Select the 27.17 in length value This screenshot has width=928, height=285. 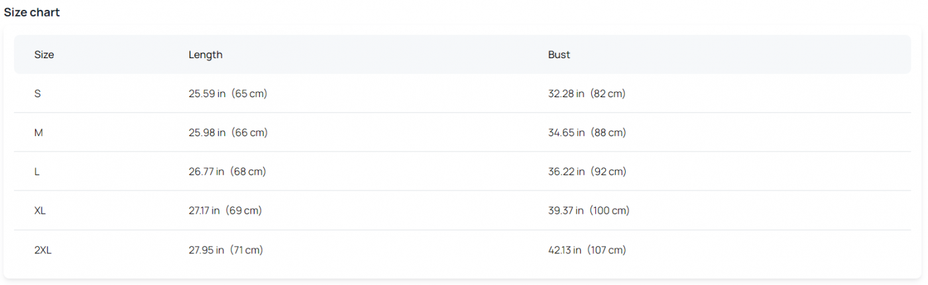(x=204, y=211)
